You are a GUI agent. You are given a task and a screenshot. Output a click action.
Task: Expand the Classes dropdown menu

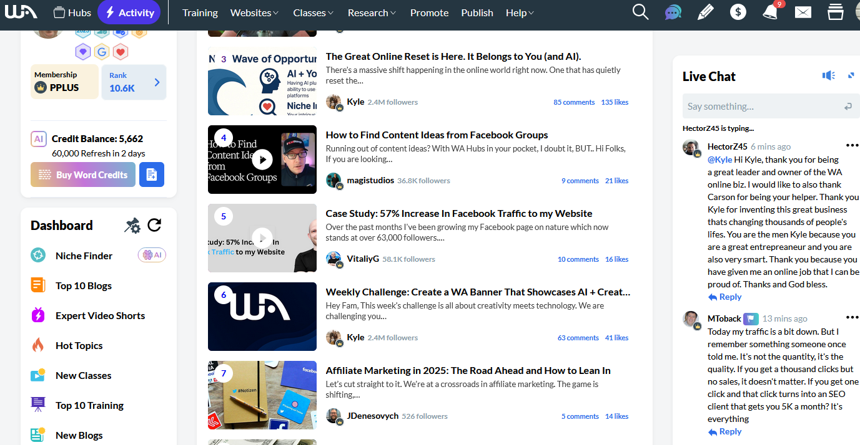(x=313, y=12)
